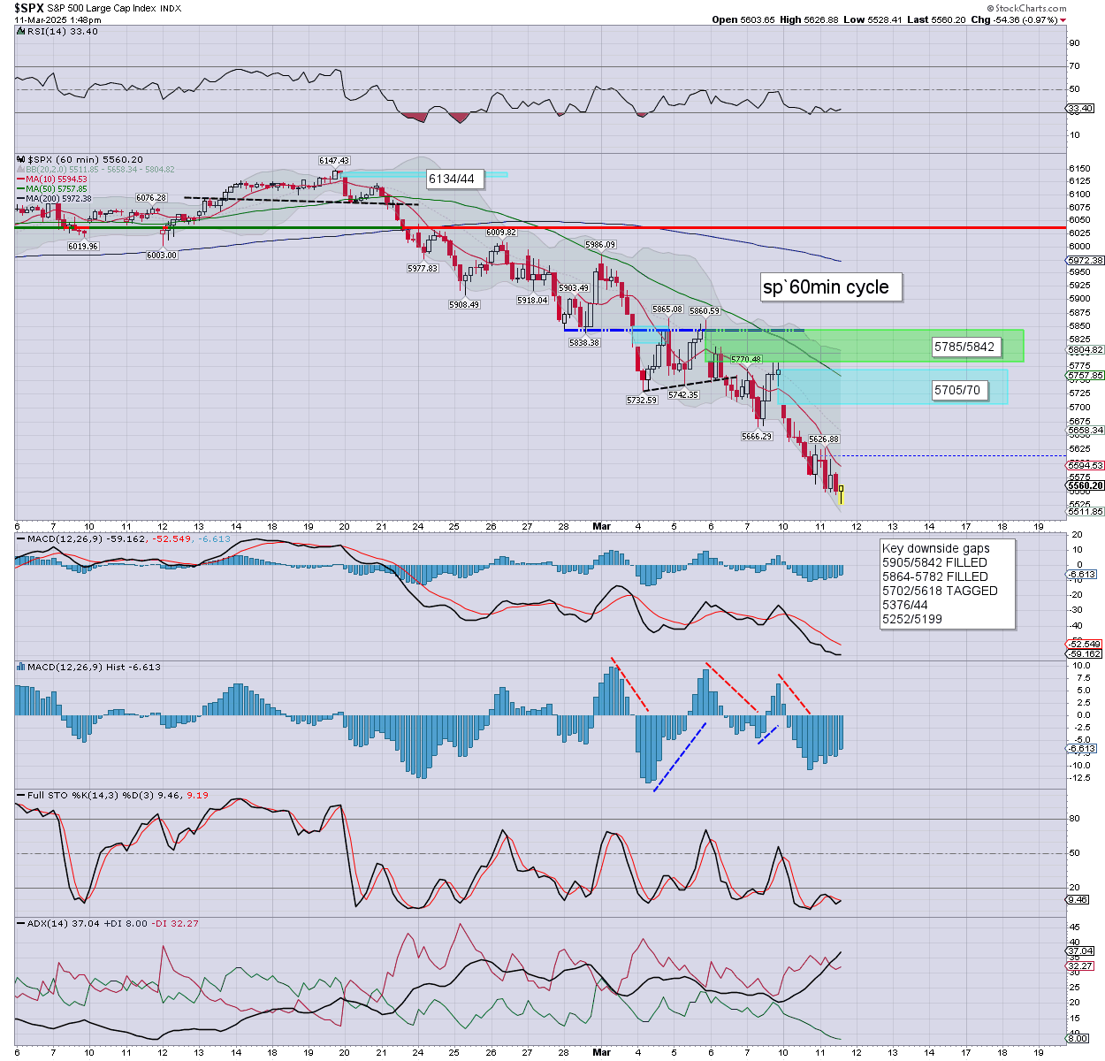Click the 6147.43 high price label
The width and height of the screenshot is (1105, 1061).
pyautogui.click(x=334, y=161)
